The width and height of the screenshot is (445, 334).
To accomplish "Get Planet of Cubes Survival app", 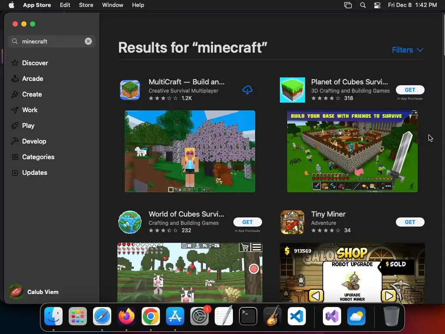I will coord(410,90).
